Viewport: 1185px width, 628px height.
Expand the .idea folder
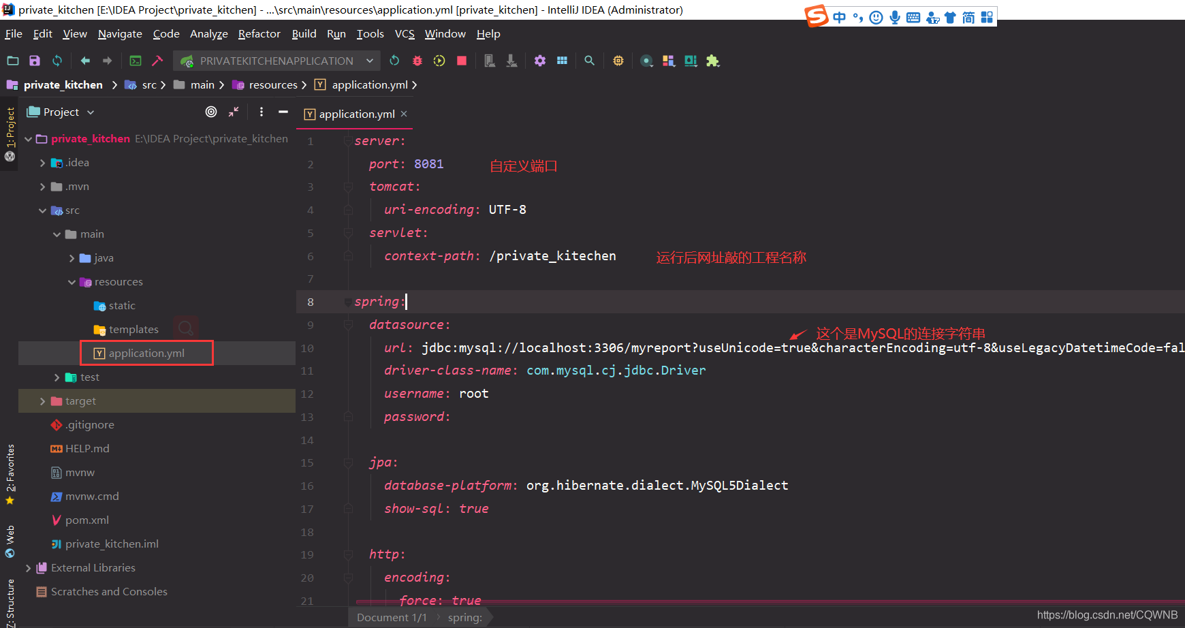43,163
